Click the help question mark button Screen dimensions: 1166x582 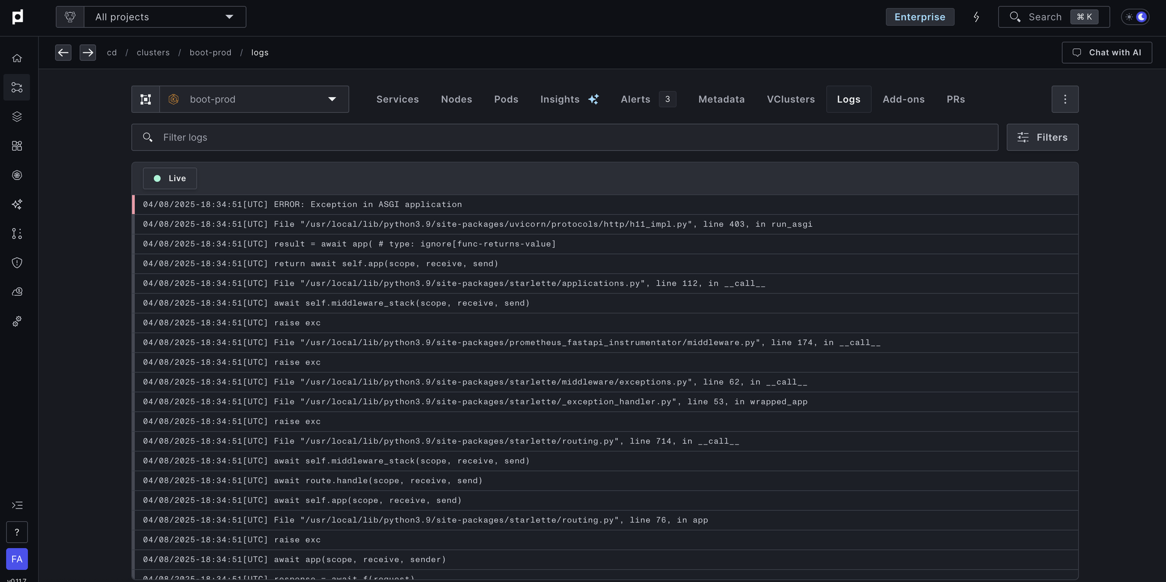(17, 532)
